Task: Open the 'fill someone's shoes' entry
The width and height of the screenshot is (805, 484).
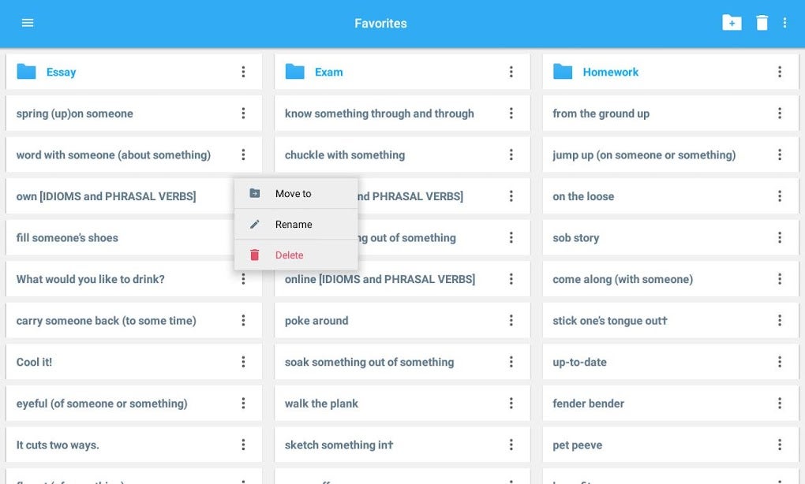Action: point(68,238)
